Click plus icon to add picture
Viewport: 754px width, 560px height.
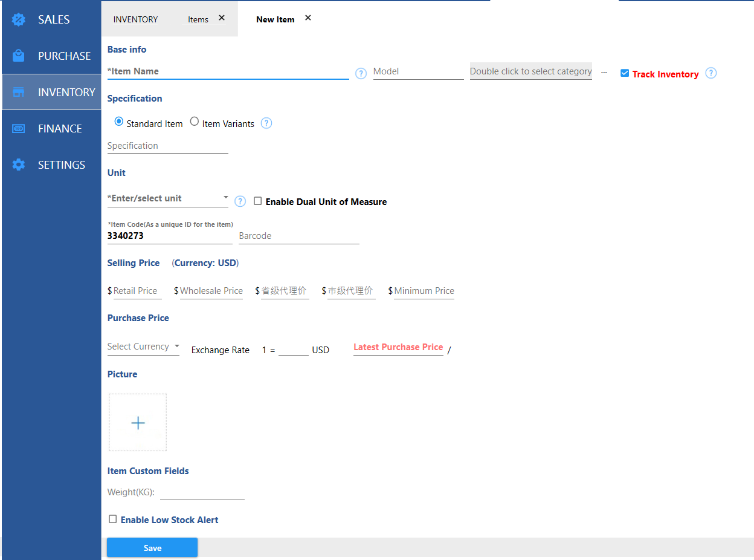(138, 423)
